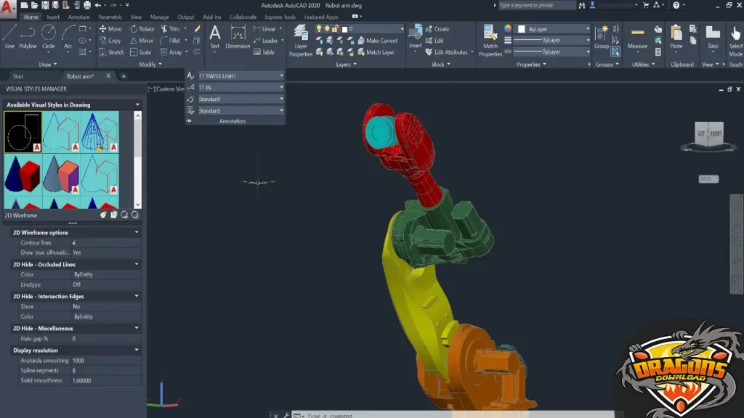Select the Rotate tool
The height and width of the screenshot is (418, 744).
click(x=144, y=29)
